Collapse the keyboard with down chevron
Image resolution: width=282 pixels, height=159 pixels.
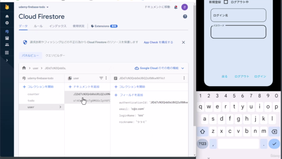point(208,158)
